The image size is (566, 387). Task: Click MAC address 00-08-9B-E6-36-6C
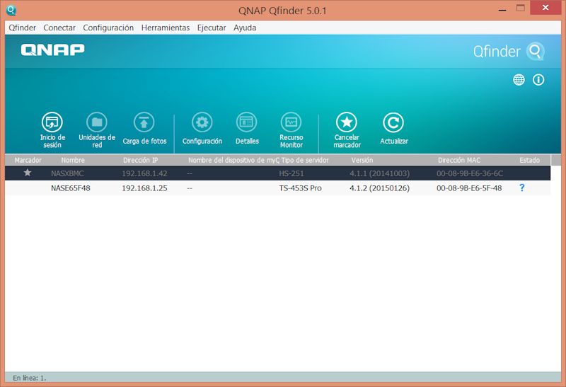coord(470,173)
